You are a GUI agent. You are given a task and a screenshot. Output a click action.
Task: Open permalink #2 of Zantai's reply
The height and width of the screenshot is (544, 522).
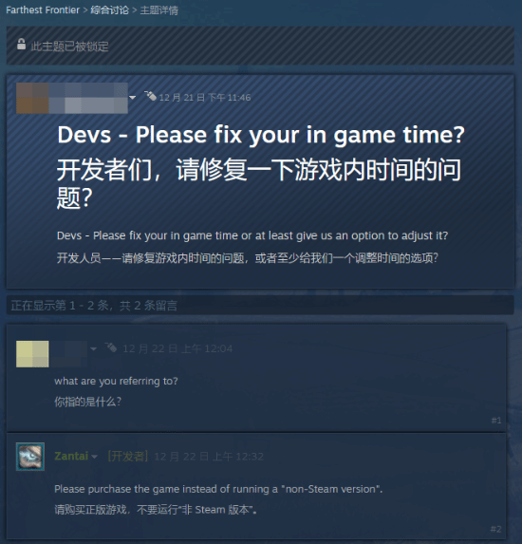(496, 529)
